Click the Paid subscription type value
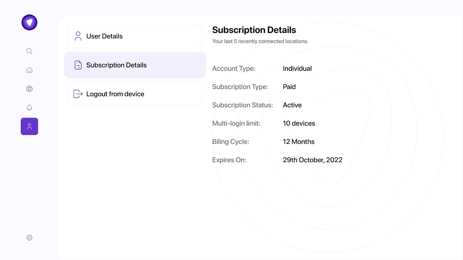 tap(289, 87)
